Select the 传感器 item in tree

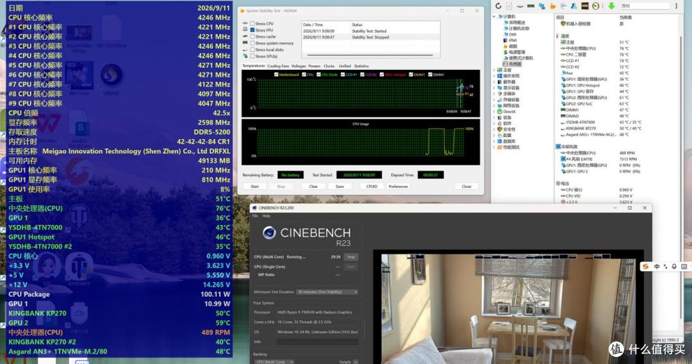pos(512,64)
